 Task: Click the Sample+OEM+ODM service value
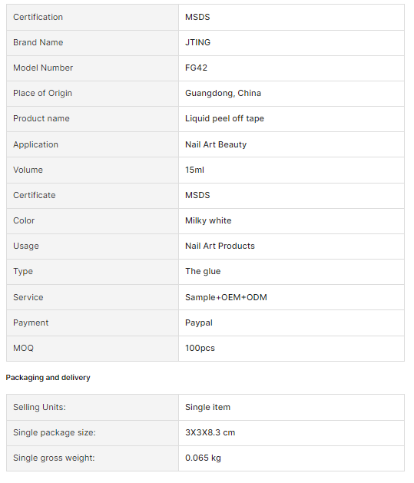click(226, 297)
